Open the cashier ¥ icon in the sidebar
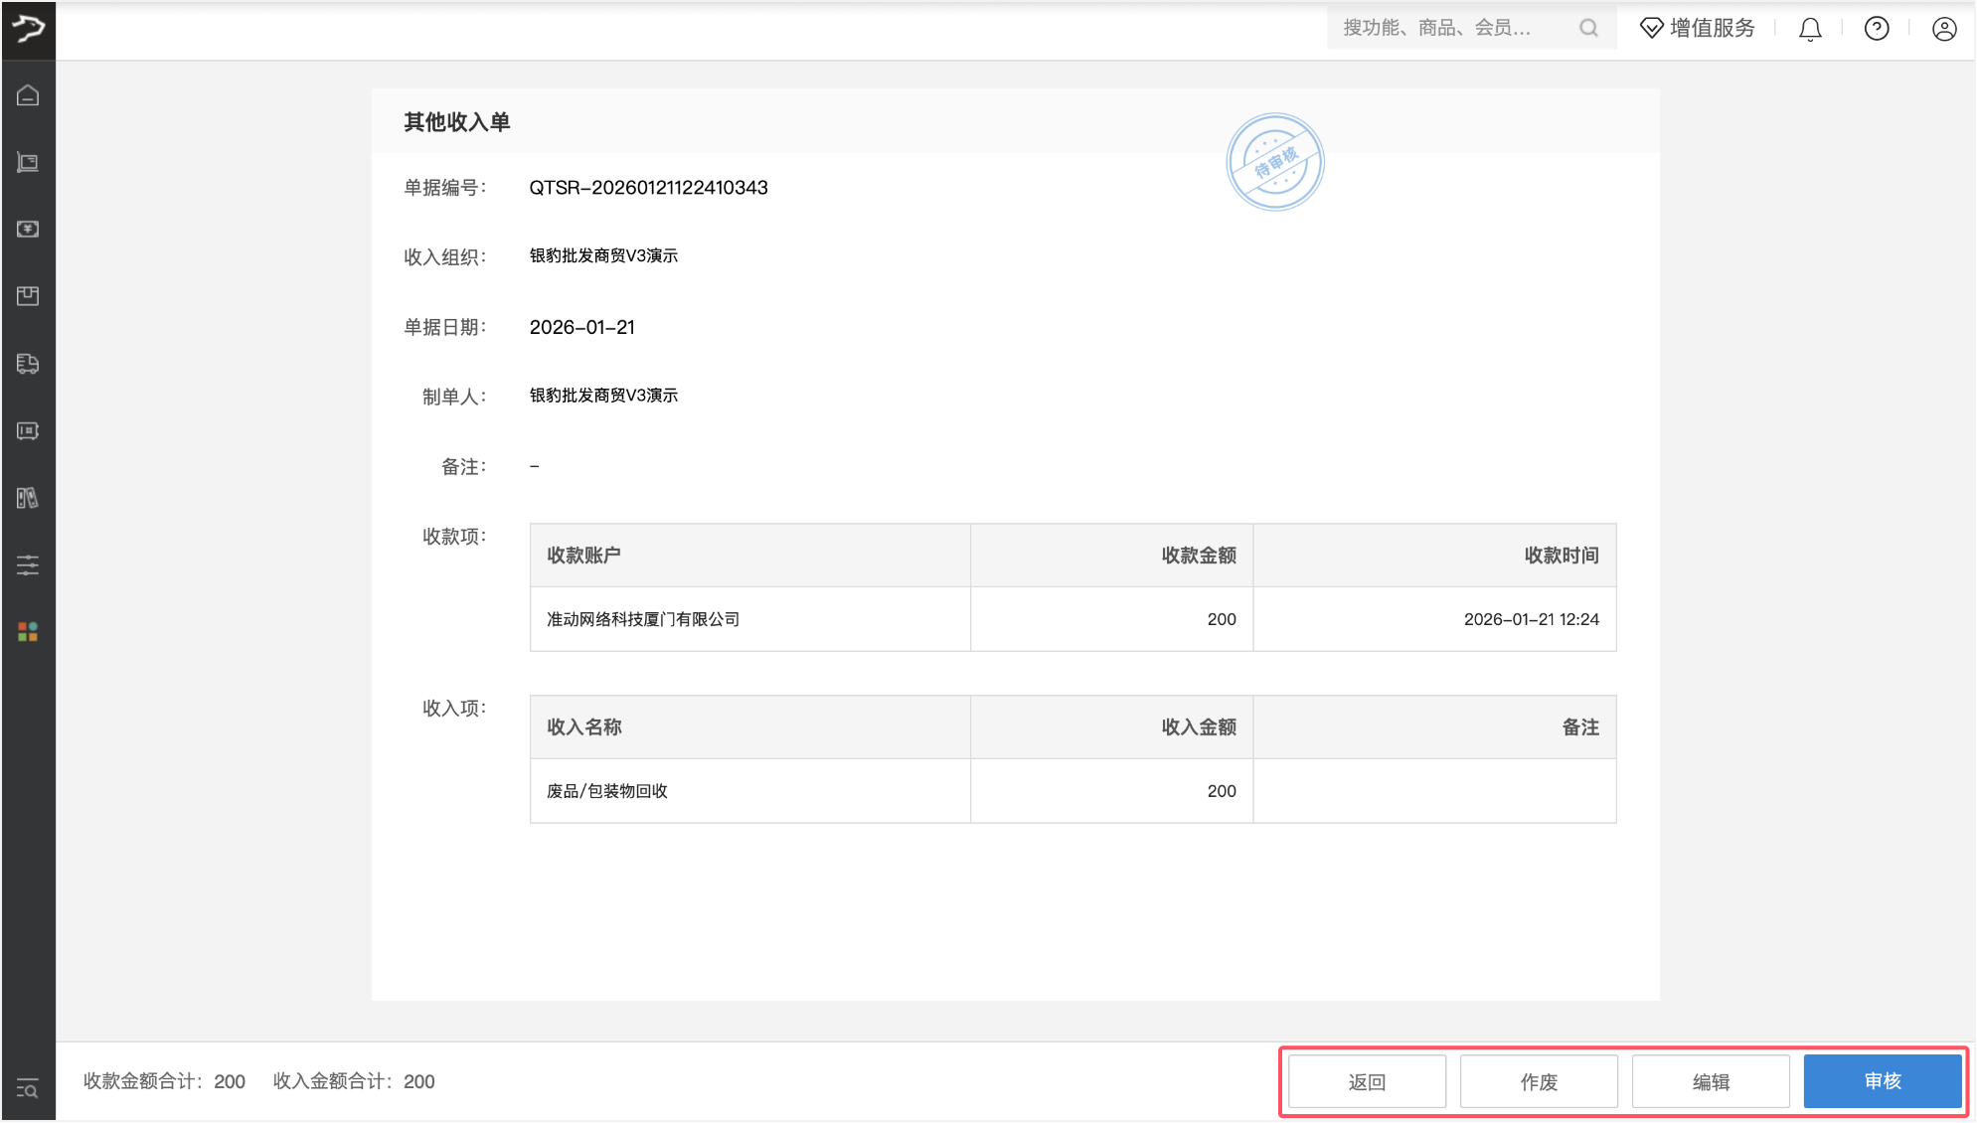Screen dimensions: 1977x1123 click(x=27, y=230)
